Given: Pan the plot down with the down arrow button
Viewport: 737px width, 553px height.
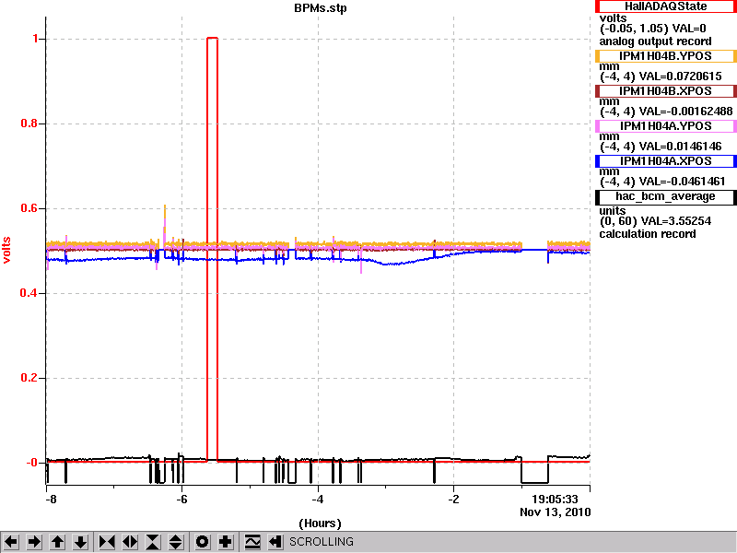Looking at the screenshot, I should (x=80, y=542).
